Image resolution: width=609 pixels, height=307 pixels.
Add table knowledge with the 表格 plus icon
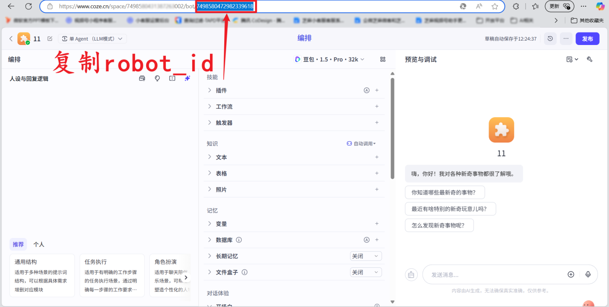click(377, 173)
